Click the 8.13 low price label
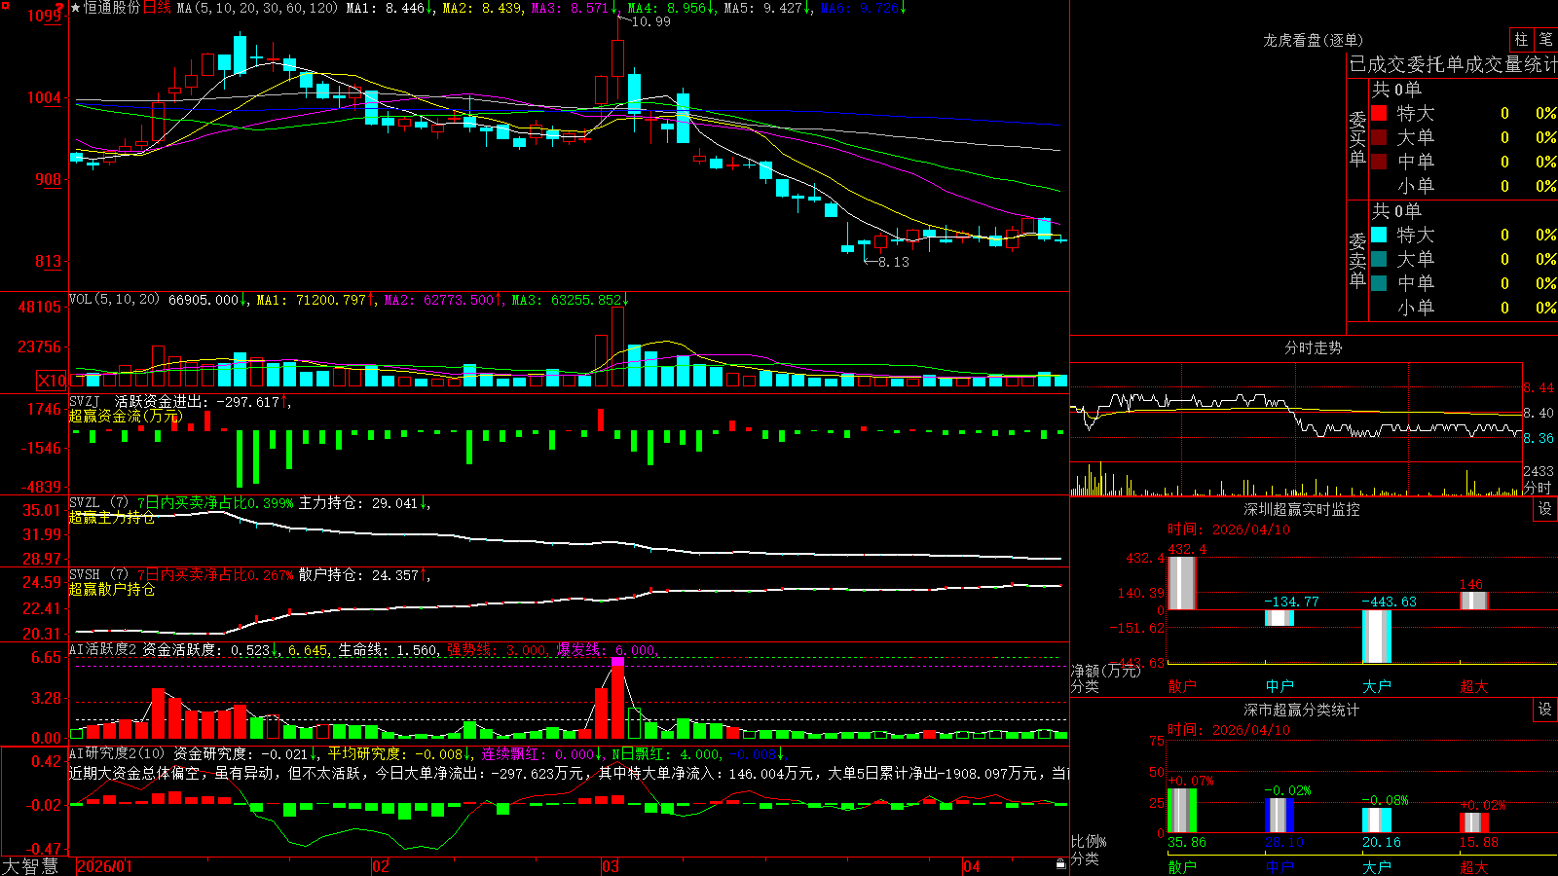Image resolution: width=1558 pixels, height=876 pixels. pos(894,262)
